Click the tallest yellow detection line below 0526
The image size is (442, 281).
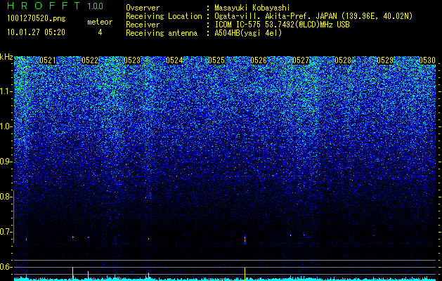(245, 274)
